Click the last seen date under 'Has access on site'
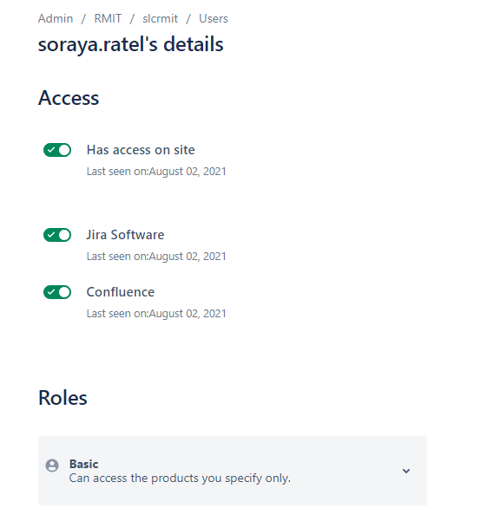487x521 pixels. click(x=156, y=171)
